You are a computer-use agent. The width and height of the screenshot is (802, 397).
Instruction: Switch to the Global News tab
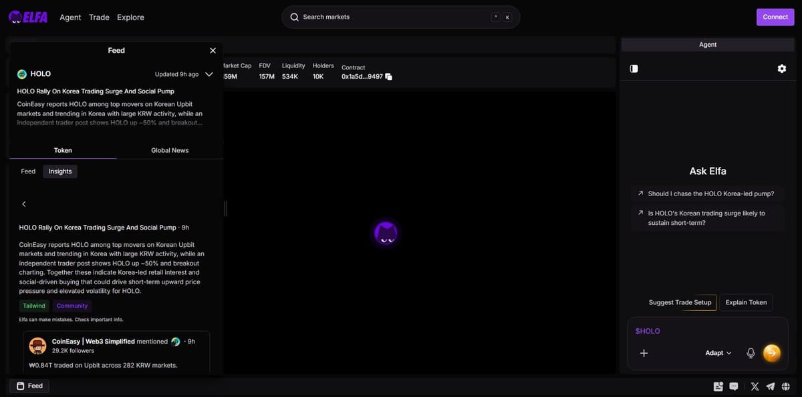170,150
